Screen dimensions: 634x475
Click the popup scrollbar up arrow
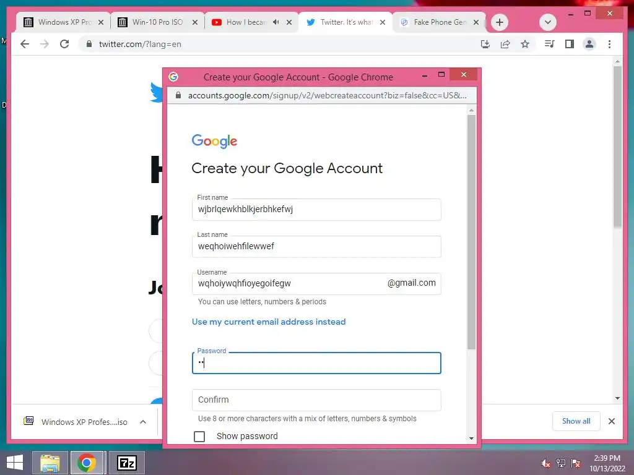[x=471, y=110]
